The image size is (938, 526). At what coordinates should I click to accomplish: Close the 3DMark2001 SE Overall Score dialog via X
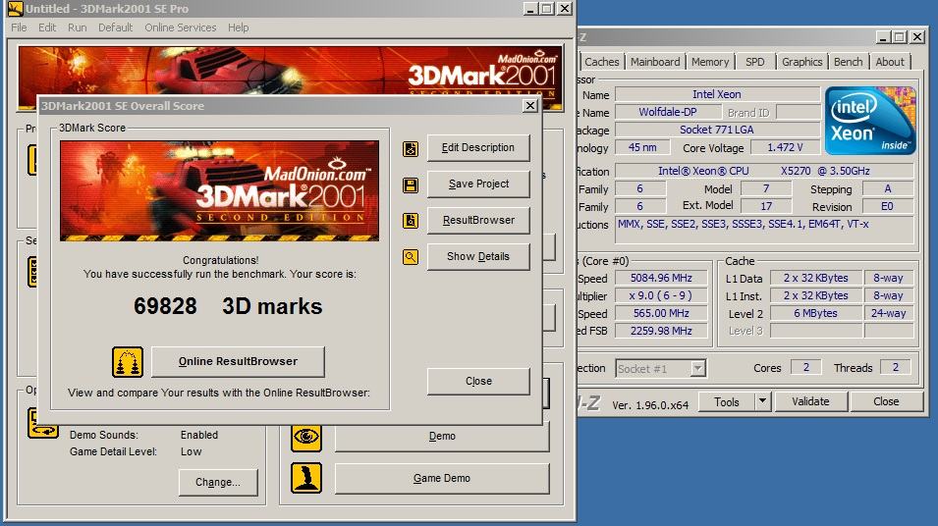coord(530,106)
